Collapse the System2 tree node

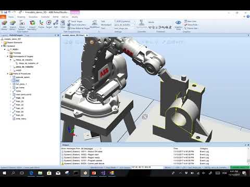2,46
